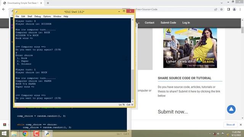The width and height of the screenshot is (244, 137).
Task: Click the while comp_choice == choice: line
Action: pyautogui.click(x=37, y=124)
